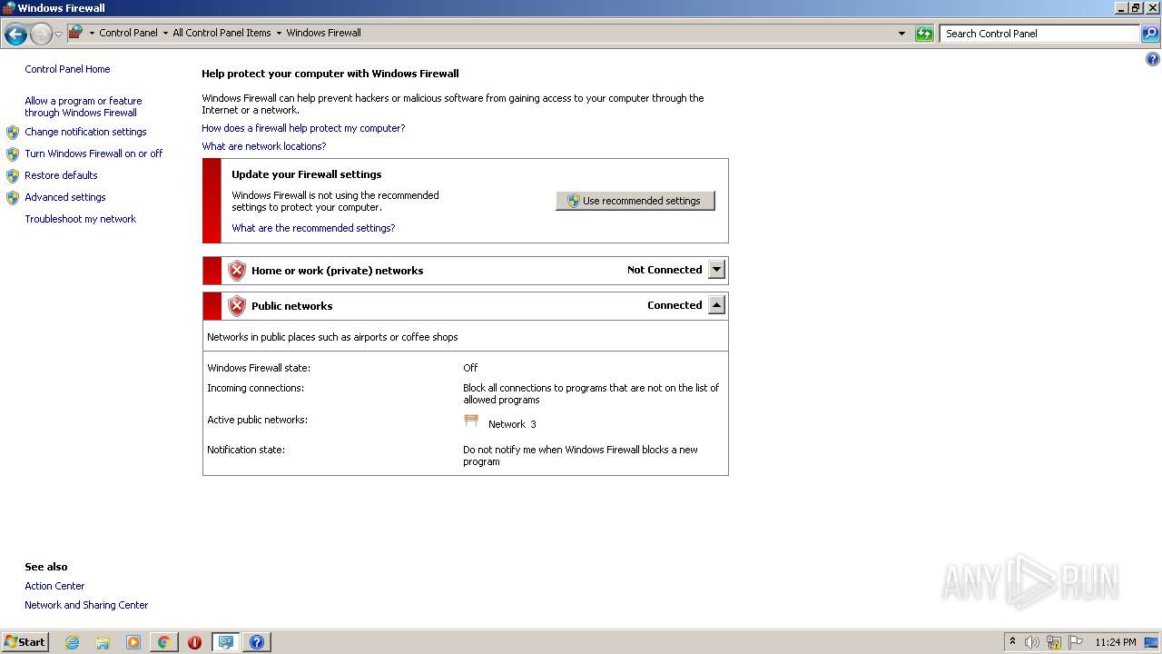Click the volume speaker tray icon

pyautogui.click(x=1032, y=642)
